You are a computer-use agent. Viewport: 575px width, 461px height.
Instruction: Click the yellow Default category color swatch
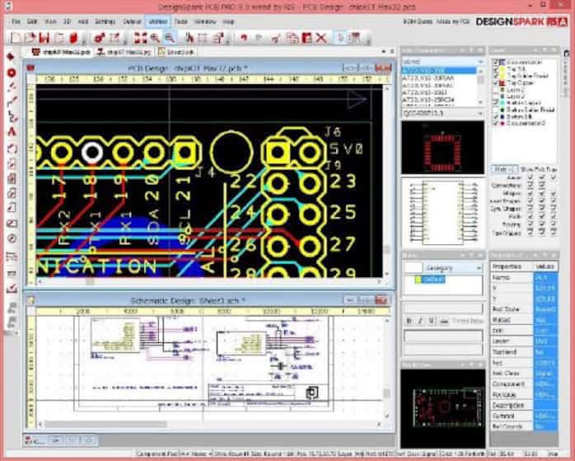[417, 280]
